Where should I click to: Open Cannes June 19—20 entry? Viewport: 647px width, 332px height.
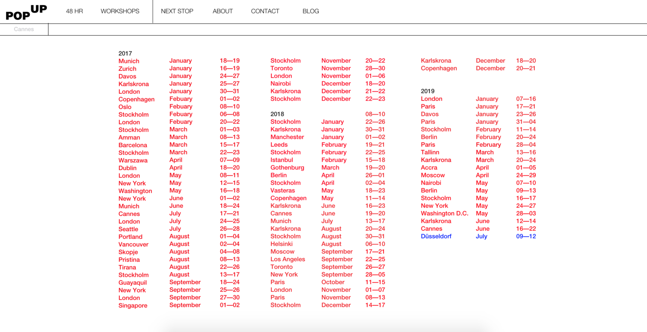pyautogui.click(x=328, y=213)
